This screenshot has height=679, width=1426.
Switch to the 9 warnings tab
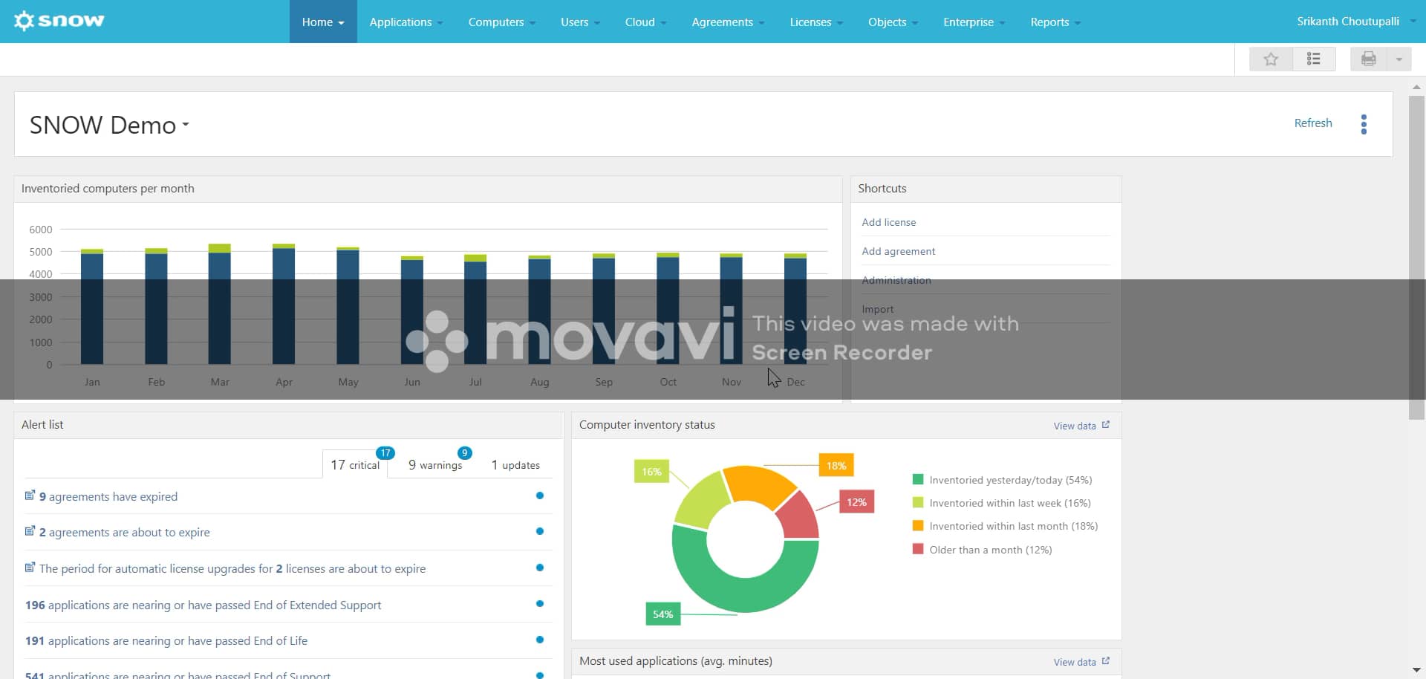(437, 464)
